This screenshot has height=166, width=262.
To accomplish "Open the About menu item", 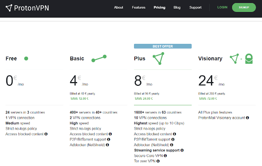I will [119, 7].
